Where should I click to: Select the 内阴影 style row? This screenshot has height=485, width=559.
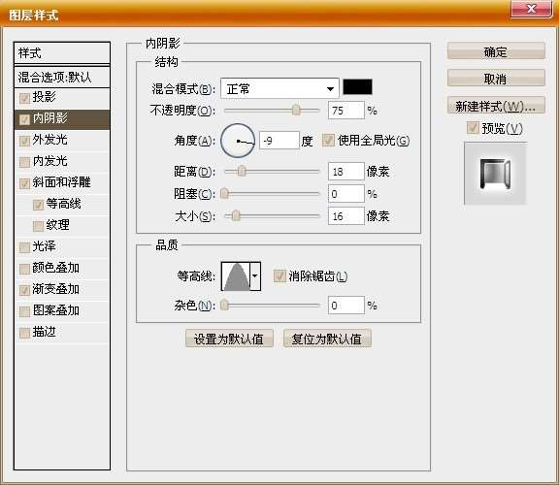coord(62,119)
